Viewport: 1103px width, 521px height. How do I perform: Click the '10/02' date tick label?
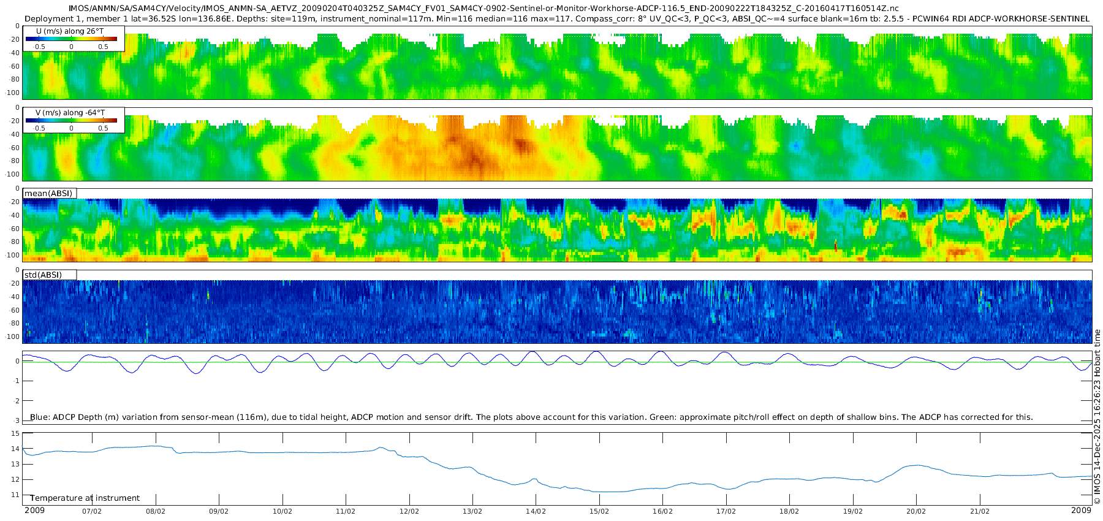[282, 511]
